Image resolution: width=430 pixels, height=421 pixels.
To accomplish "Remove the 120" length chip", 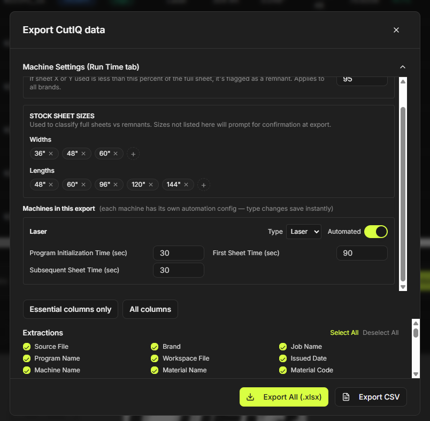I will [x=151, y=185].
